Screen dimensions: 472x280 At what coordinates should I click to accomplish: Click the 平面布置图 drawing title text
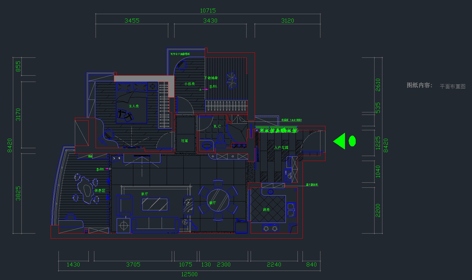pos(453,86)
